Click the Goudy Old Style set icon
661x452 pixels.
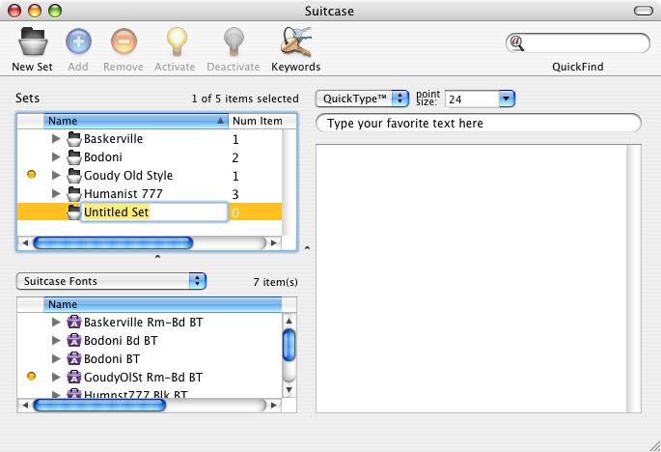[x=73, y=175]
